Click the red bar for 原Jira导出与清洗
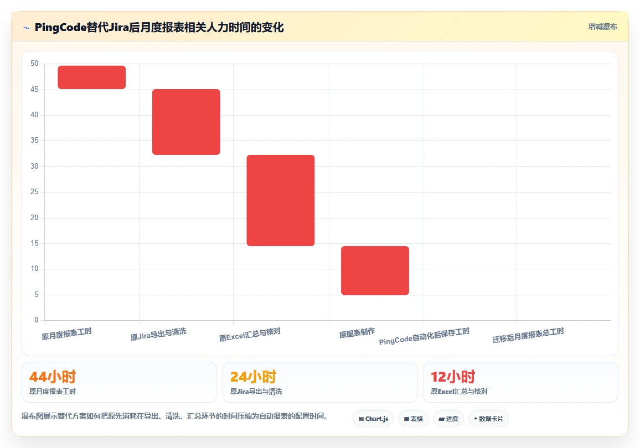 pos(186,122)
